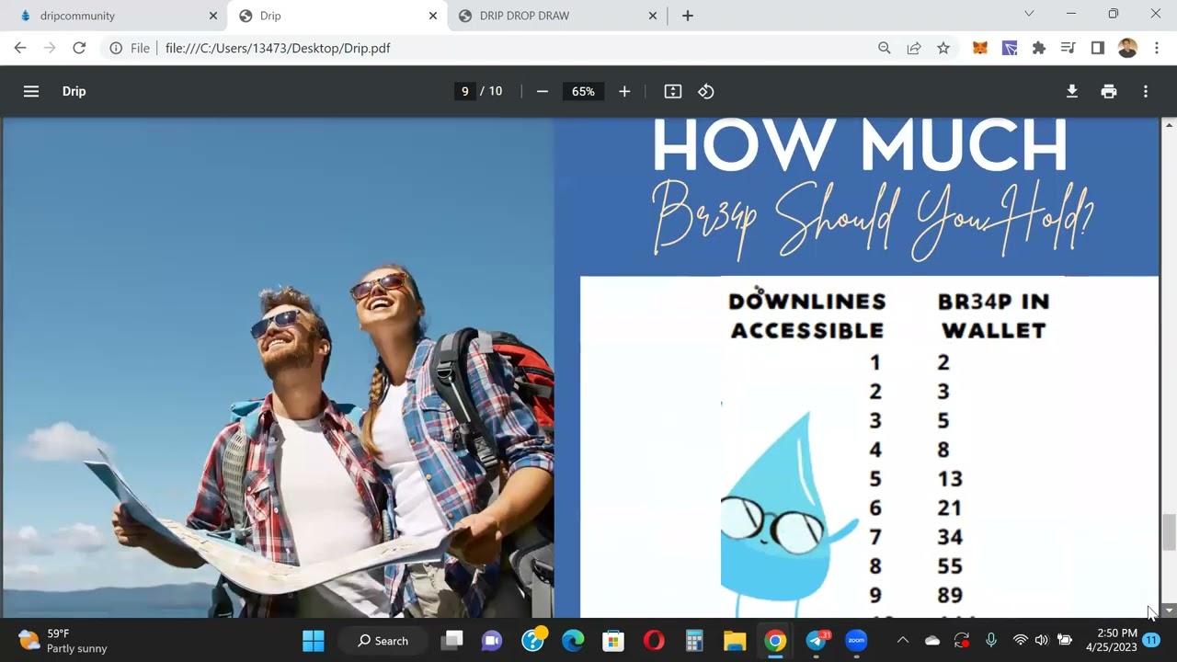Click the vertical scrollbar thumb

[1170, 531]
